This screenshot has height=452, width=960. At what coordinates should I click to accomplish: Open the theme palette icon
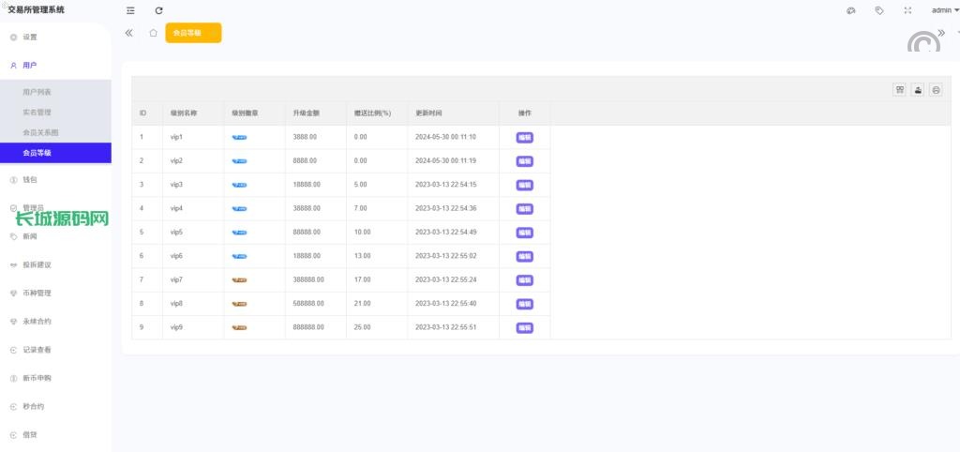point(850,10)
